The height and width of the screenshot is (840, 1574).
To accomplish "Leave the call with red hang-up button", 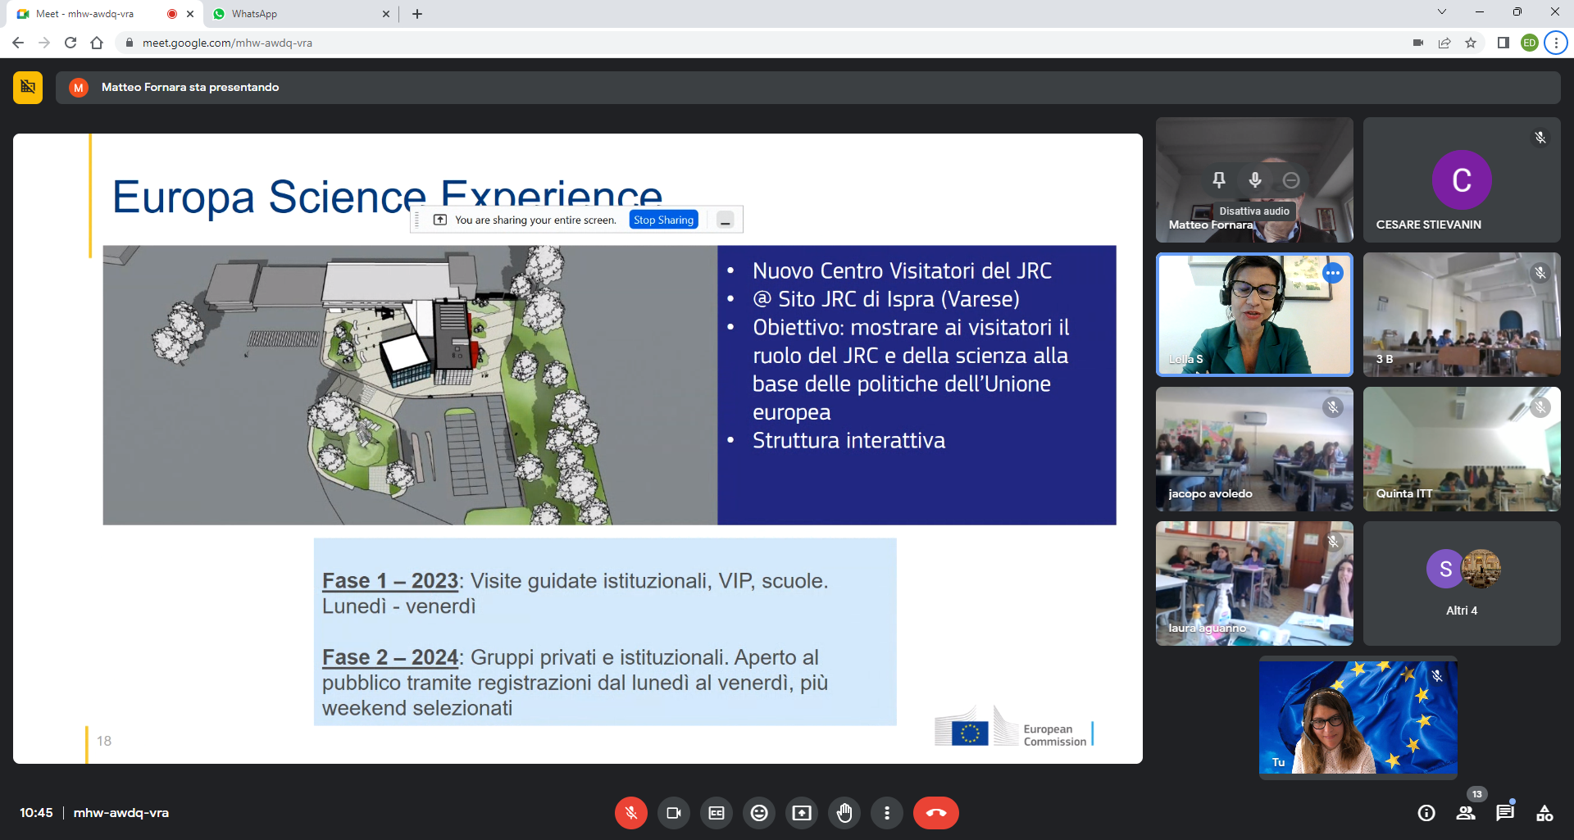I will pyautogui.click(x=936, y=813).
